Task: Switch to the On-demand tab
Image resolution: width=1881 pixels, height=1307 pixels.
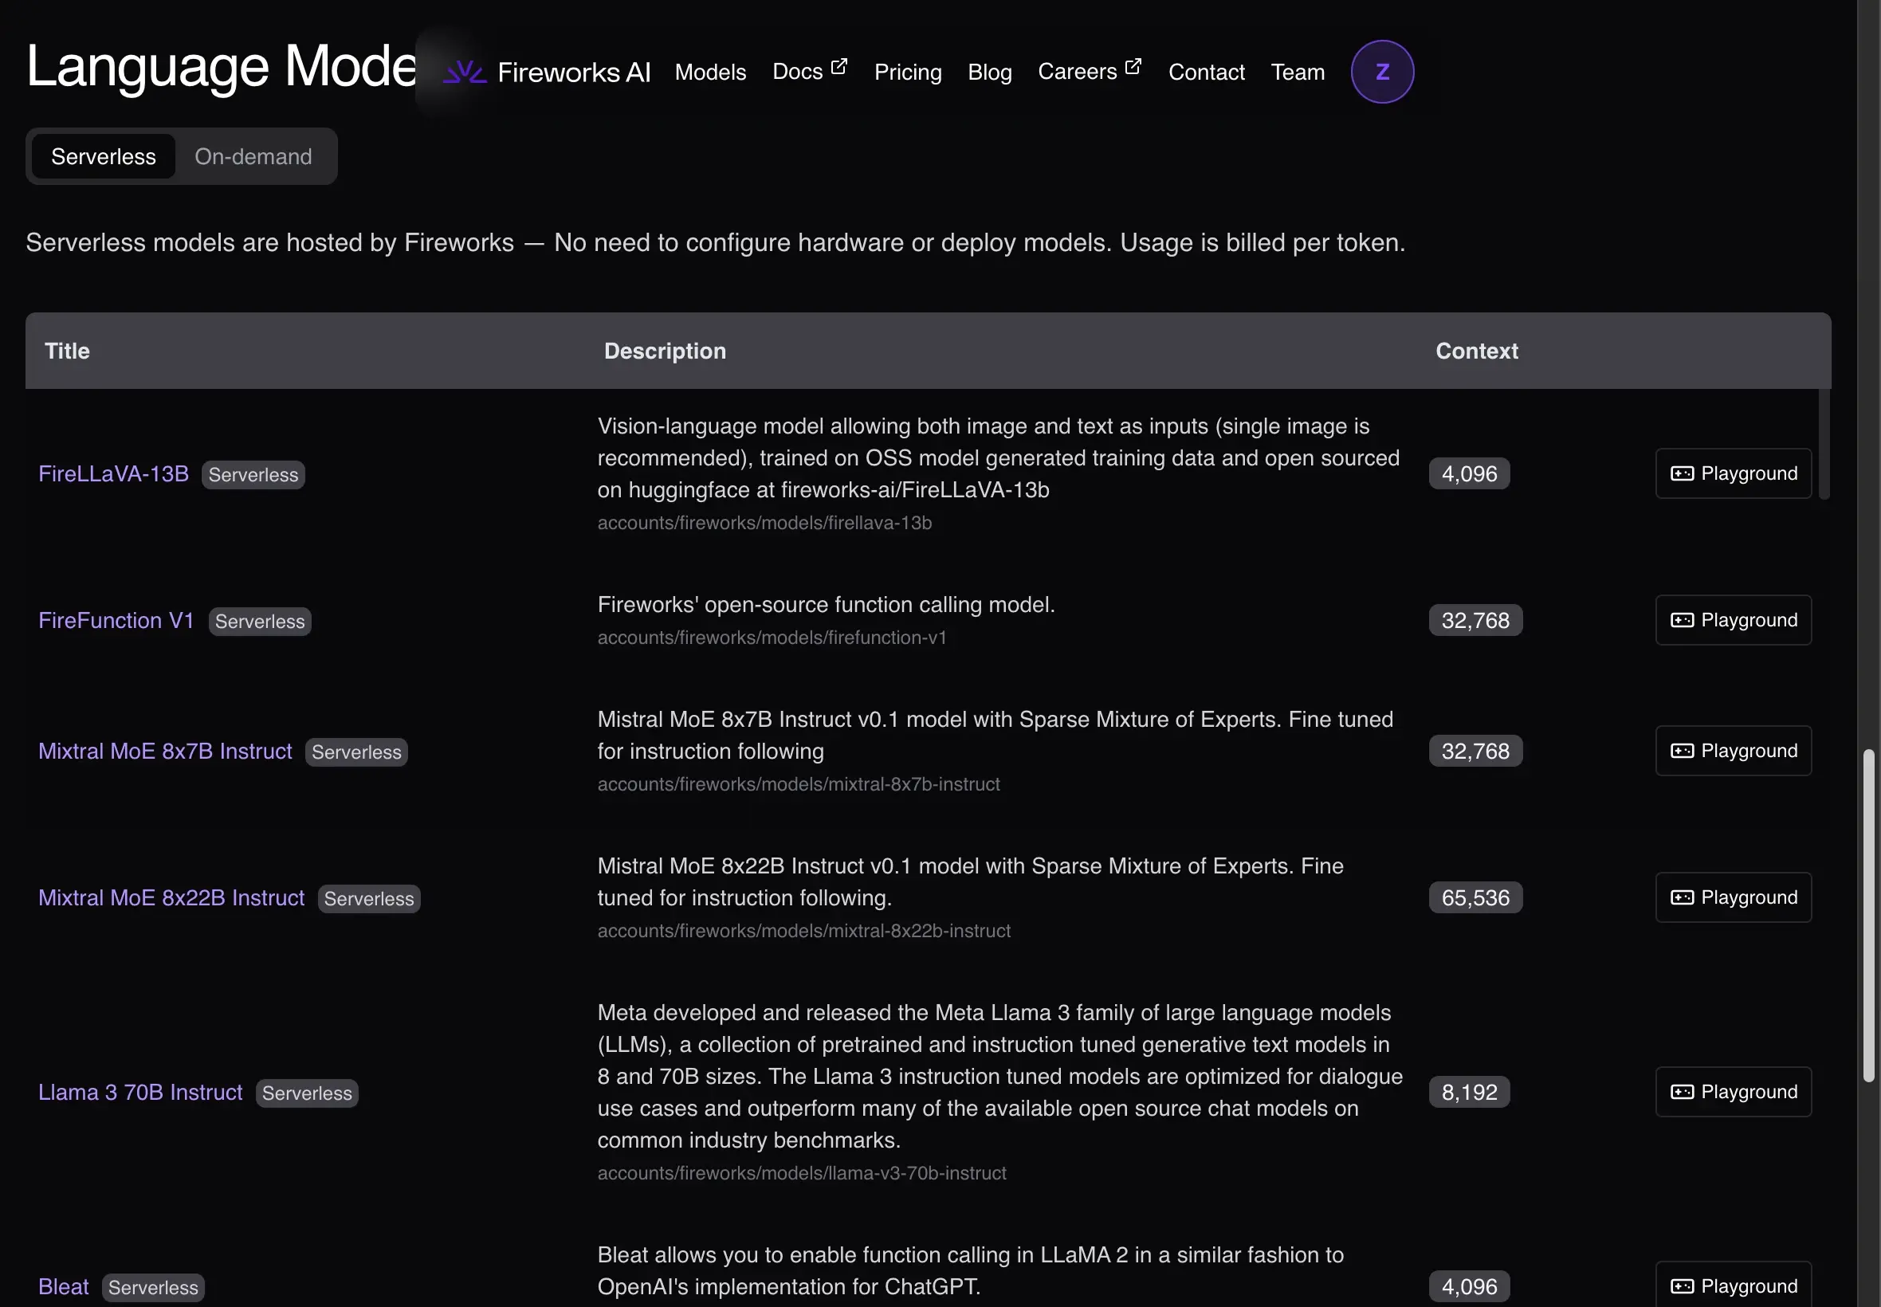Action: [x=253, y=156]
